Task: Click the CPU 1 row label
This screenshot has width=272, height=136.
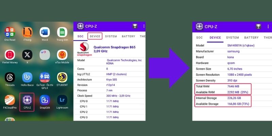Action: [x=84, y=106]
